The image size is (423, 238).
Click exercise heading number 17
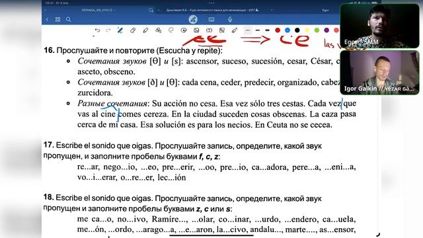[49, 145]
